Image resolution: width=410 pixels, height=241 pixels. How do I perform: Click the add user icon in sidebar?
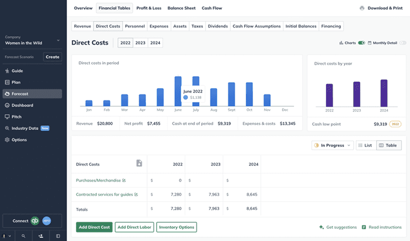[41, 236]
